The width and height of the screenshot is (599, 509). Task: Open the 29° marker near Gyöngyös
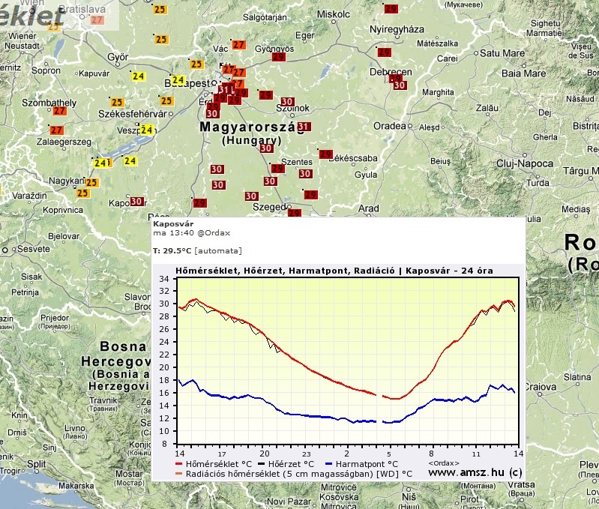[278, 57]
